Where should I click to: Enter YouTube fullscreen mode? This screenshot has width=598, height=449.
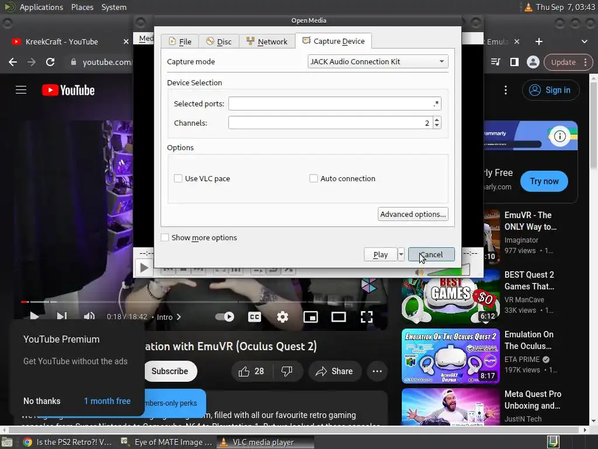coord(367,317)
